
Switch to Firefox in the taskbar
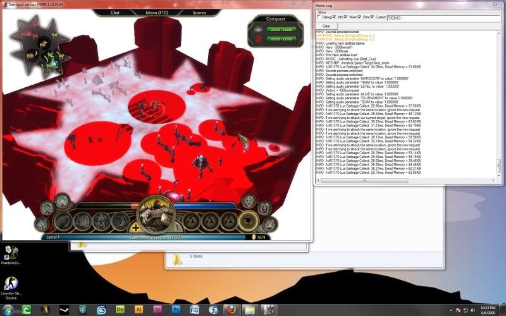tap(231, 310)
